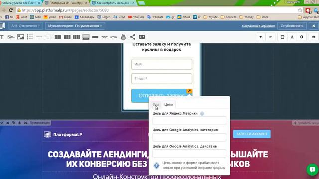Viewport: 319px width, 179px height.
Task: Click the Опубликовать publish button
Action: [292, 26]
